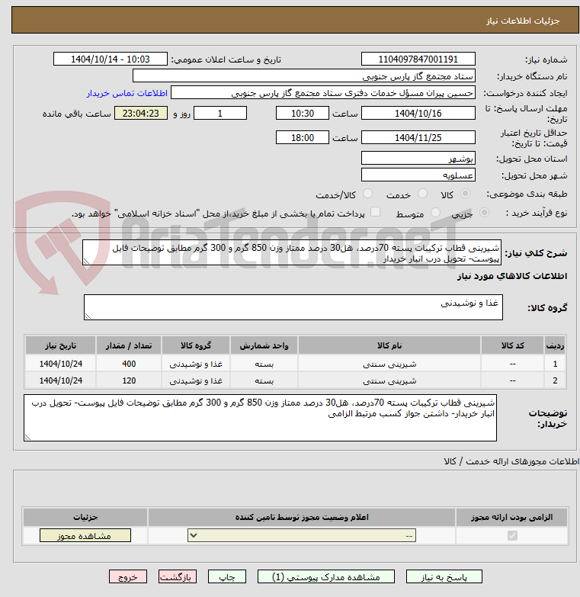Viewport: 580px width, 597px height.
Task: Select the جزیی purchase type radio
Action: (x=484, y=213)
